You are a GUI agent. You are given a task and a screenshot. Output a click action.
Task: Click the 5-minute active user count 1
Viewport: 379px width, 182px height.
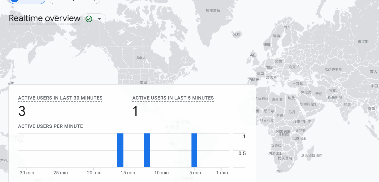[x=135, y=111]
